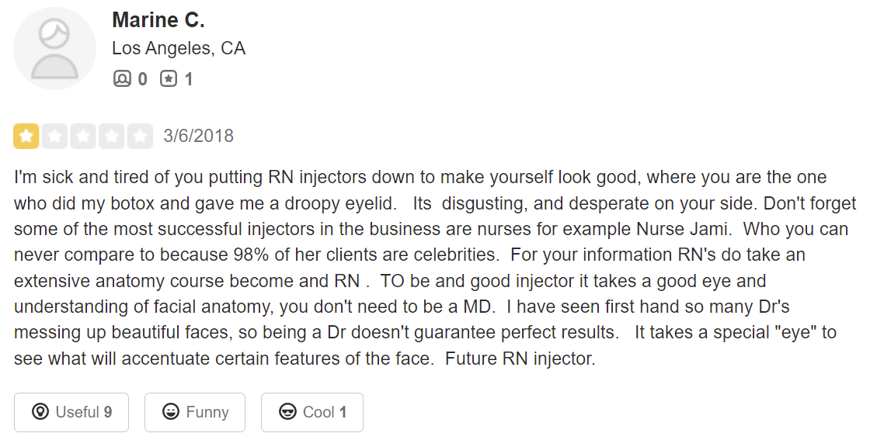Click the fourth empty rating star

click(111, 137)
